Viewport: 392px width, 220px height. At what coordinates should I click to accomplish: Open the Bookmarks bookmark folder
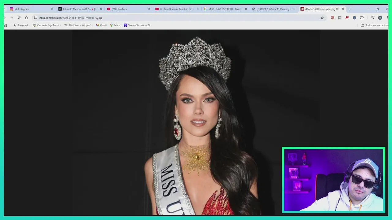[x=21, y=25]
